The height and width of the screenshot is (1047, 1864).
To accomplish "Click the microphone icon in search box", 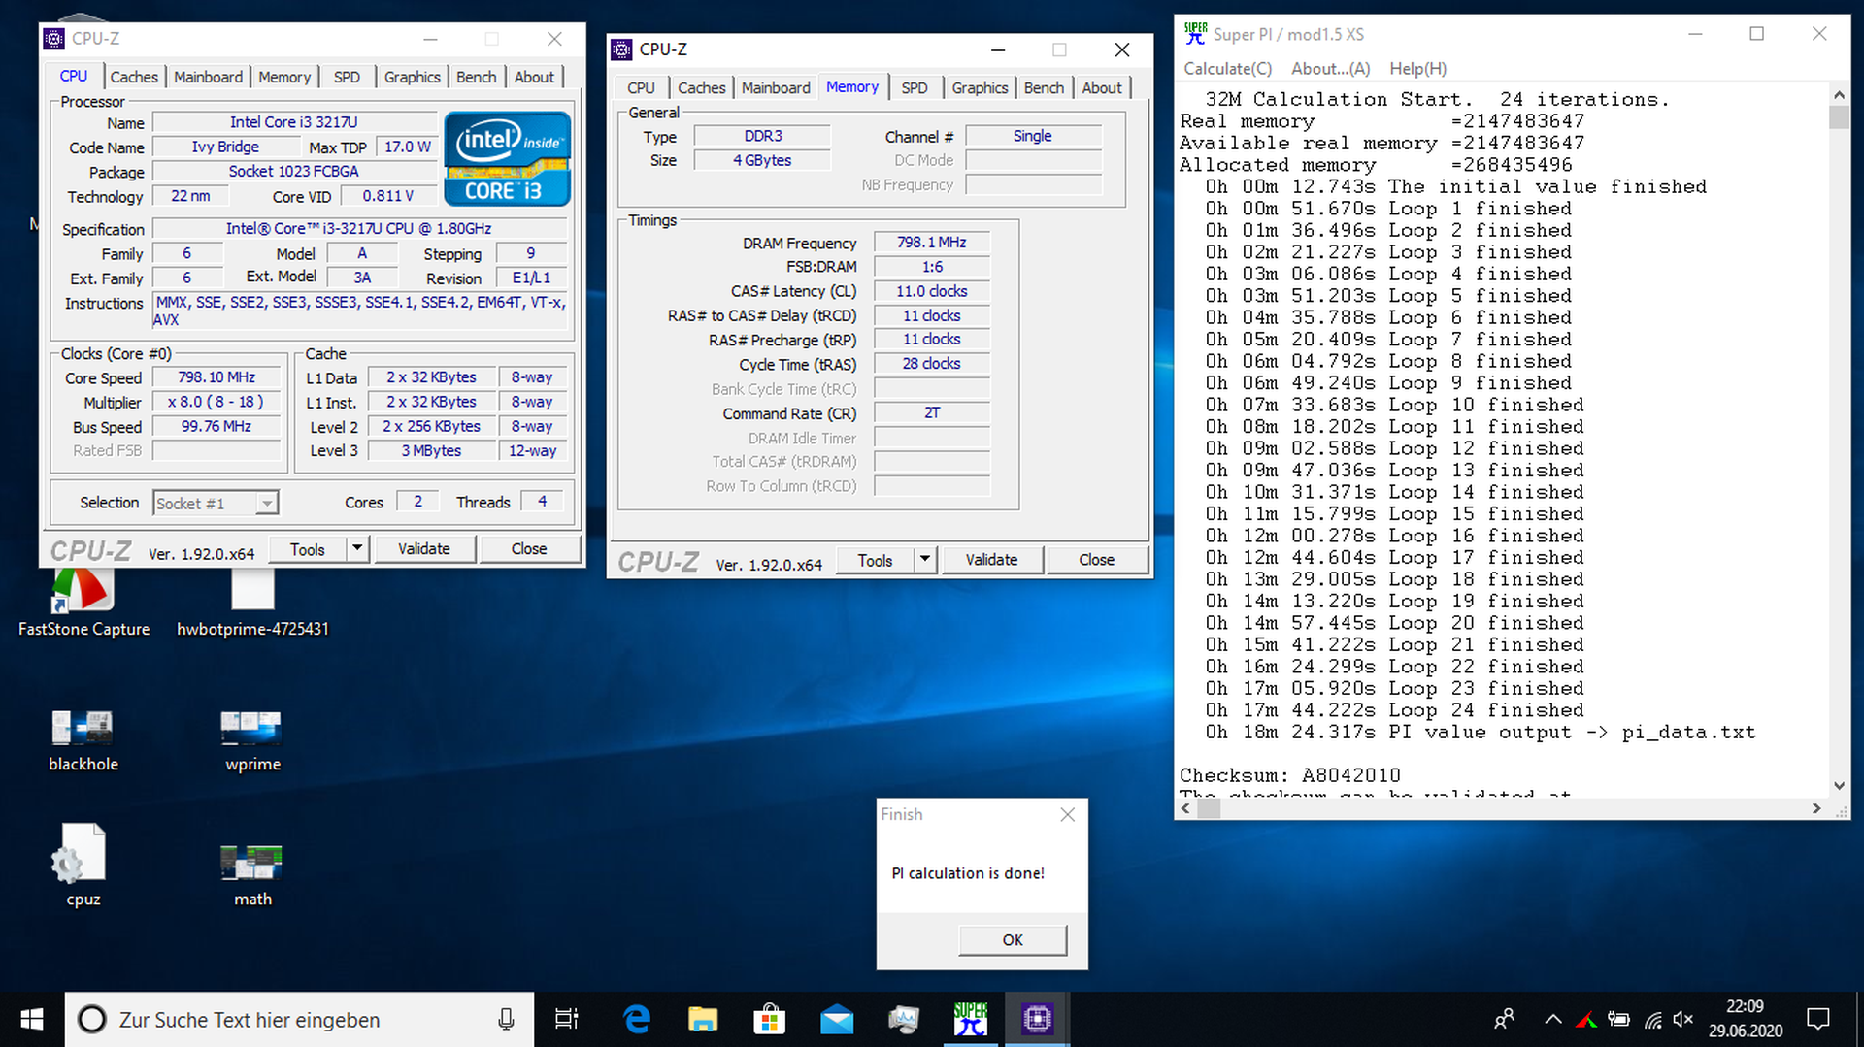I will [506, 1019].
